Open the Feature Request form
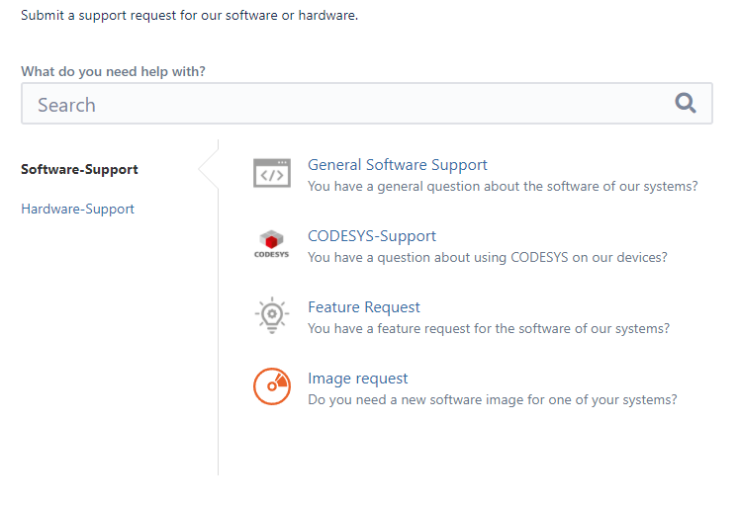The height and width of the screenshot is (508, 739). tap(364, 307)
